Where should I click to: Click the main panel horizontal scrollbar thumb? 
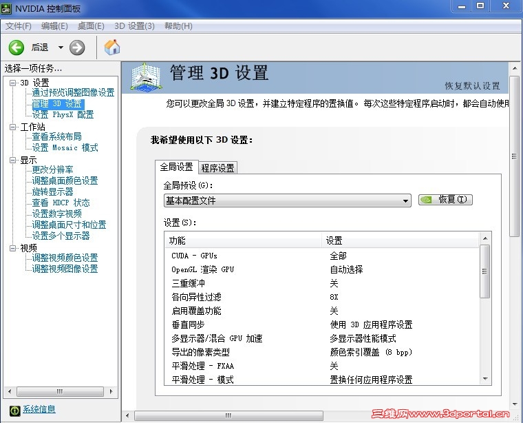[x=228, y=415]
